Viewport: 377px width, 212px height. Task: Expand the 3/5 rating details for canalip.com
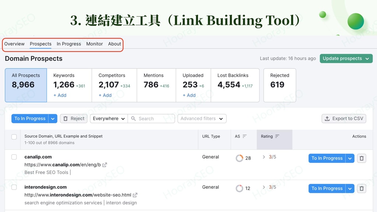[264, 156]
